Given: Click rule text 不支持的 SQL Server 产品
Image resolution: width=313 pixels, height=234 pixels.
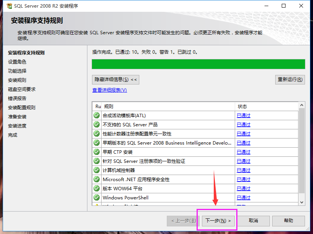Looking at the screenshot, I should (x=130, y=125).
